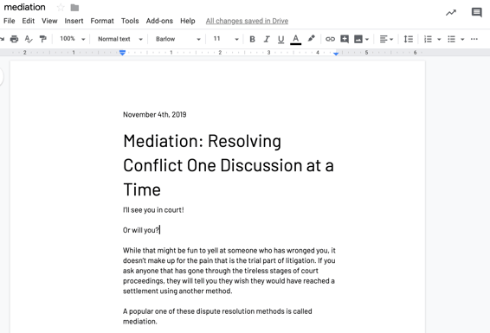Image resolution: width=490 pixels, height=333 pixels.
Task: Click the right indent marker on ruler
Action: click(336, 54)
